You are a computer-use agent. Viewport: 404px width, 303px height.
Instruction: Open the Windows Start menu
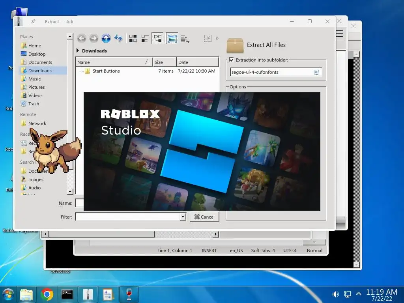pos(8,294)
